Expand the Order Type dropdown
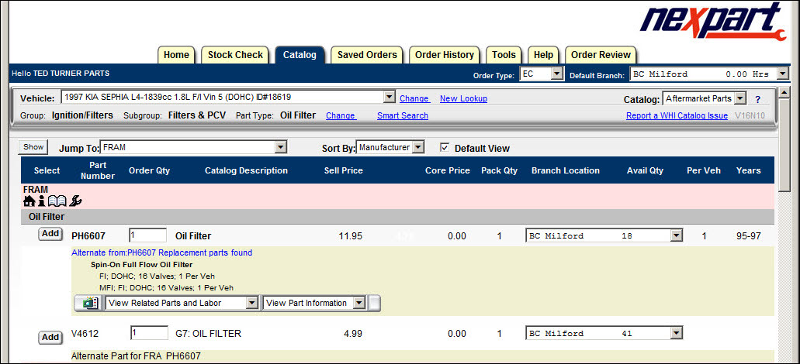The image size is (800, 364). [x=556, y=74]
